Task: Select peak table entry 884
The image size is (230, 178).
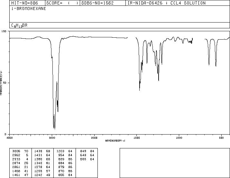Action: [61, 163]
